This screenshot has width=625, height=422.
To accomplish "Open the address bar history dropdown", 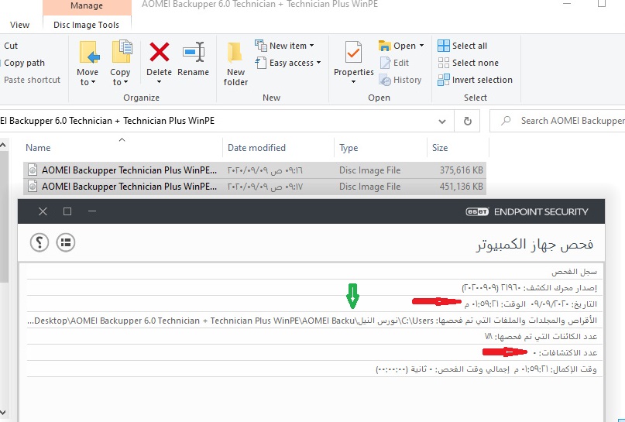I will (442, 121).
